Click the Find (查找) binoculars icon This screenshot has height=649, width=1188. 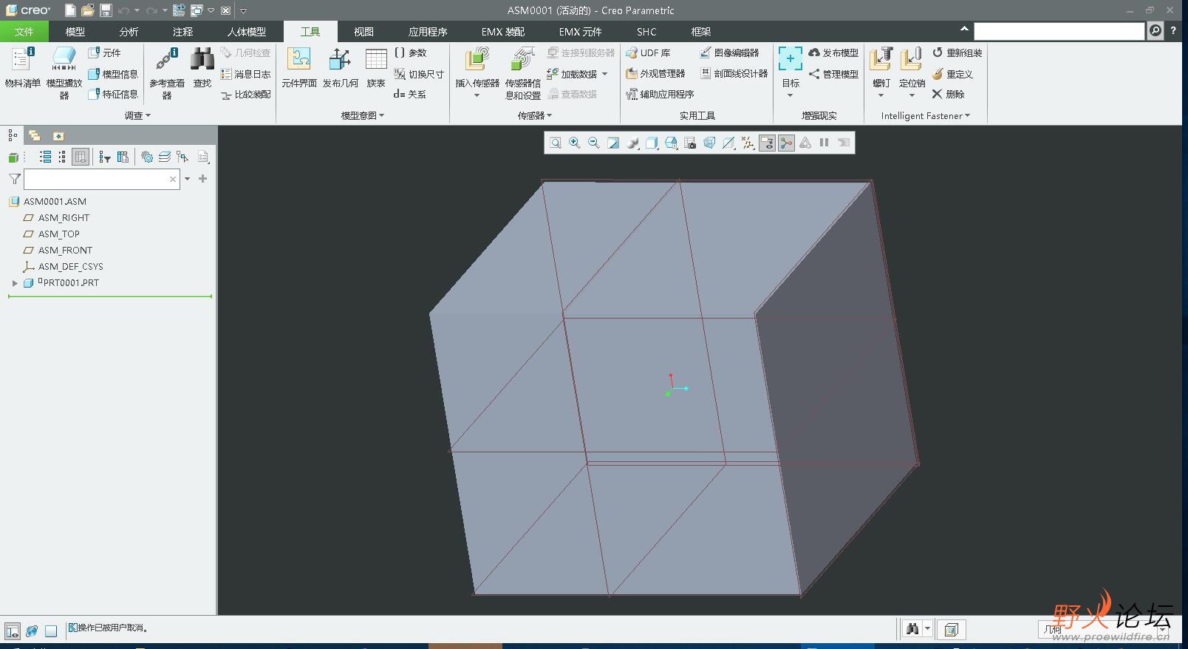(202, 68)
